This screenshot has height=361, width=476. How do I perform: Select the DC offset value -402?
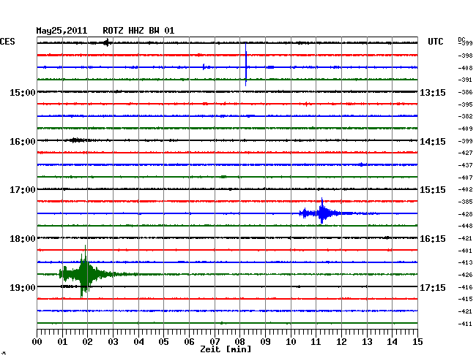465,189
